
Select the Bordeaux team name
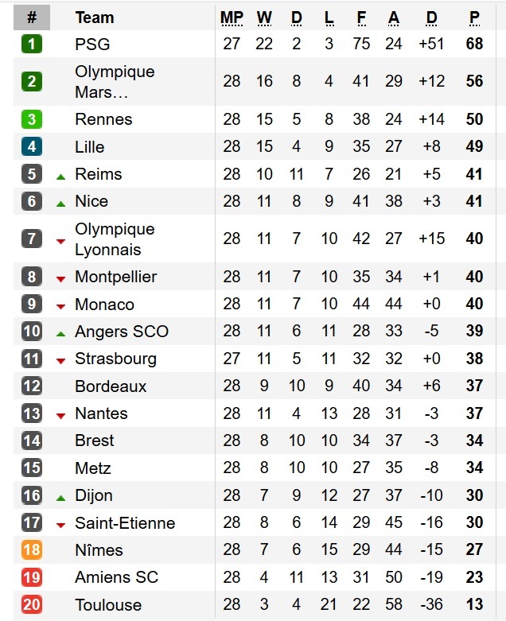coord(111,386)
